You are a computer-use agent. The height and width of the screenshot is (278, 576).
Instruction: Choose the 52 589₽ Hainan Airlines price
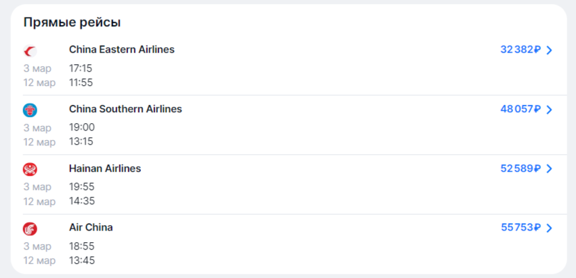click(521, 168)
